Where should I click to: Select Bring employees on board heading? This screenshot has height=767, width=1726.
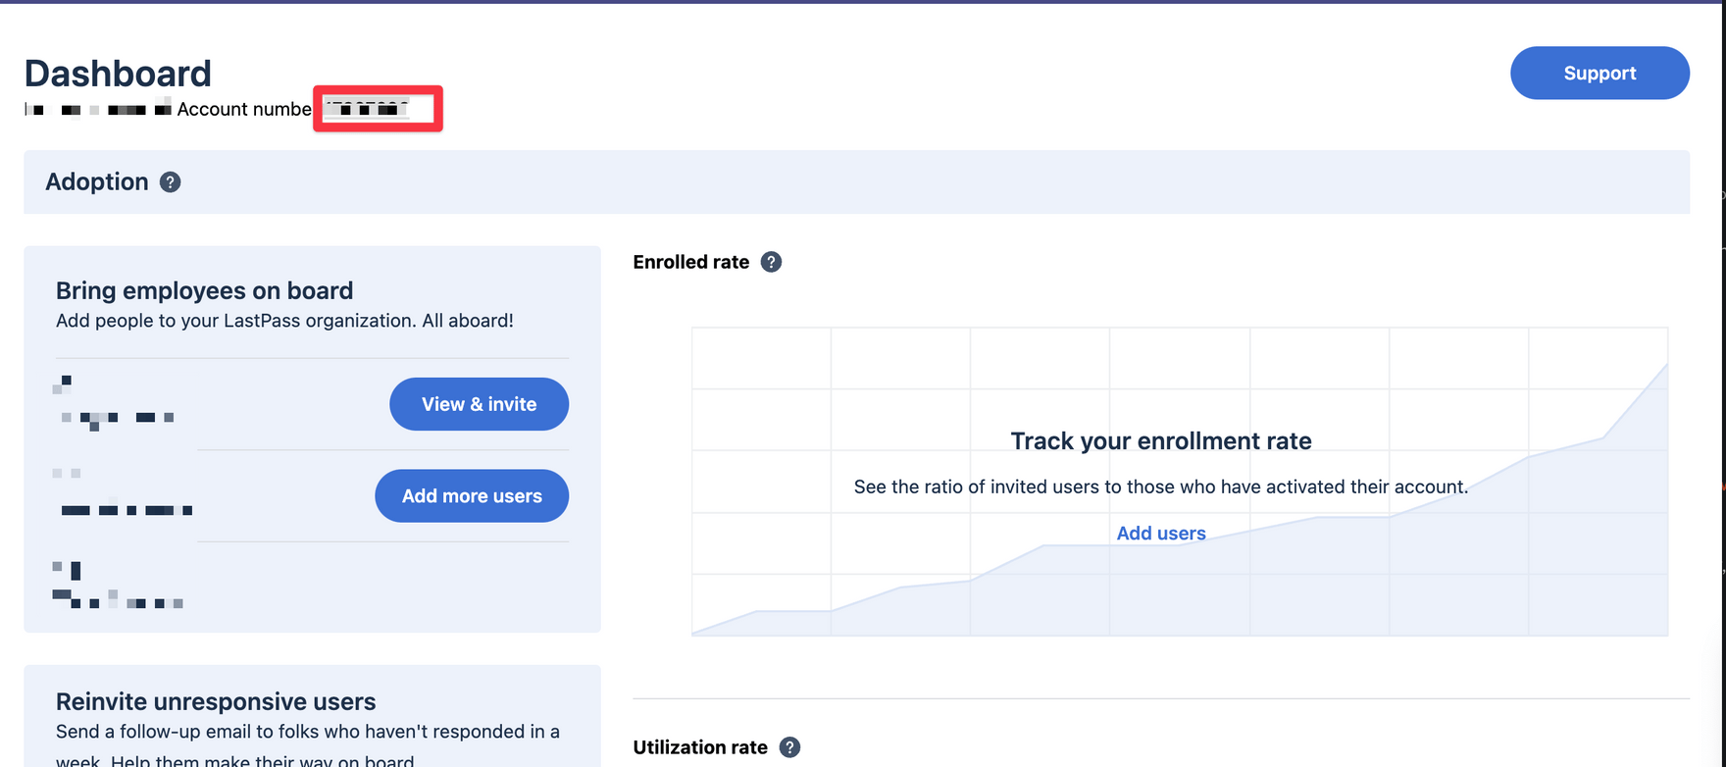point(204,291)
